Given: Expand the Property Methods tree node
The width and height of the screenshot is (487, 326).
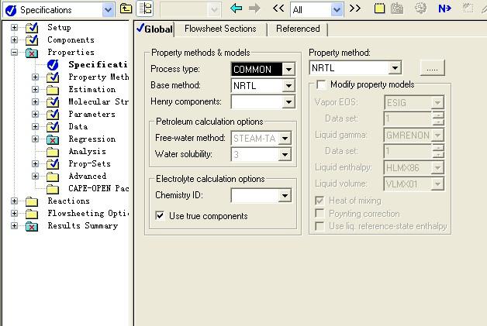Looking at the screenshot, I should (36, 77).
